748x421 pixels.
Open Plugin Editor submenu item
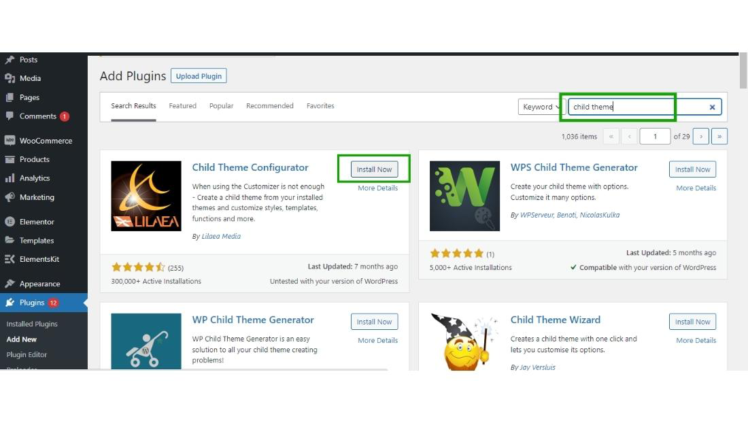(x=27, y=354)
